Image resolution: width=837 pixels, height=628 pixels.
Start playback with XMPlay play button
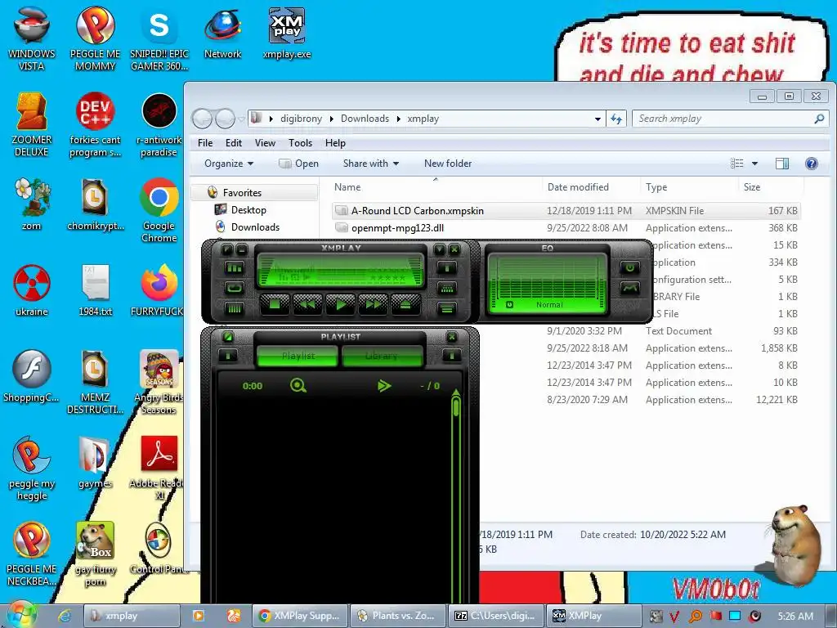(x=340, y=304)
